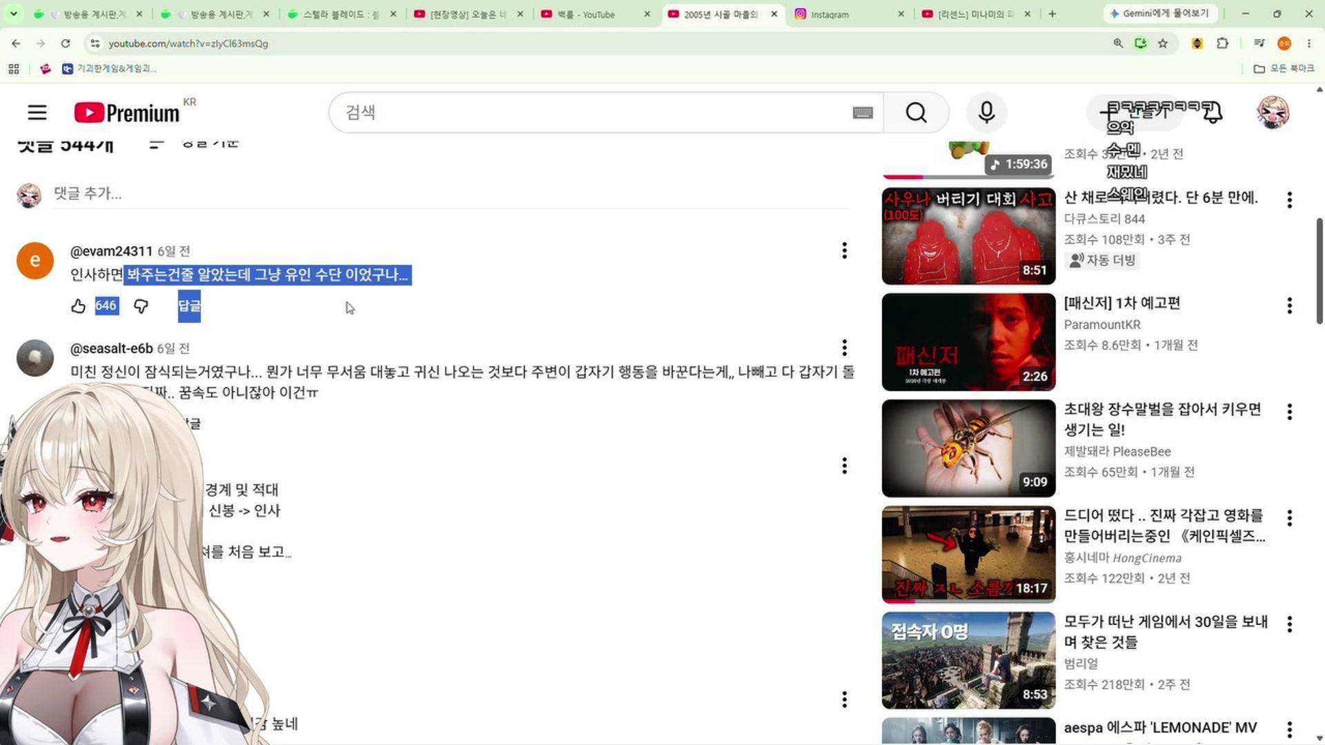Open the YouTube hamburger guide menu
This screenshot has height=745, width=1325.
37,112
